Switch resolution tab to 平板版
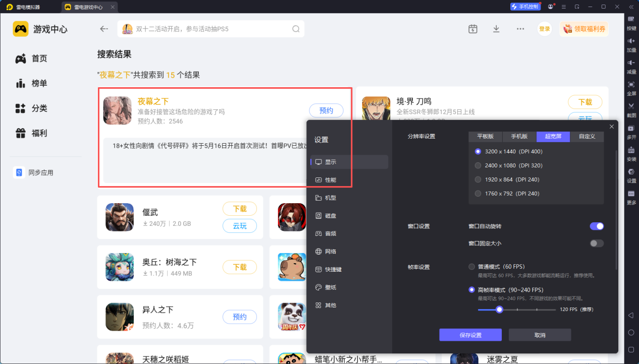 (486, 136)
